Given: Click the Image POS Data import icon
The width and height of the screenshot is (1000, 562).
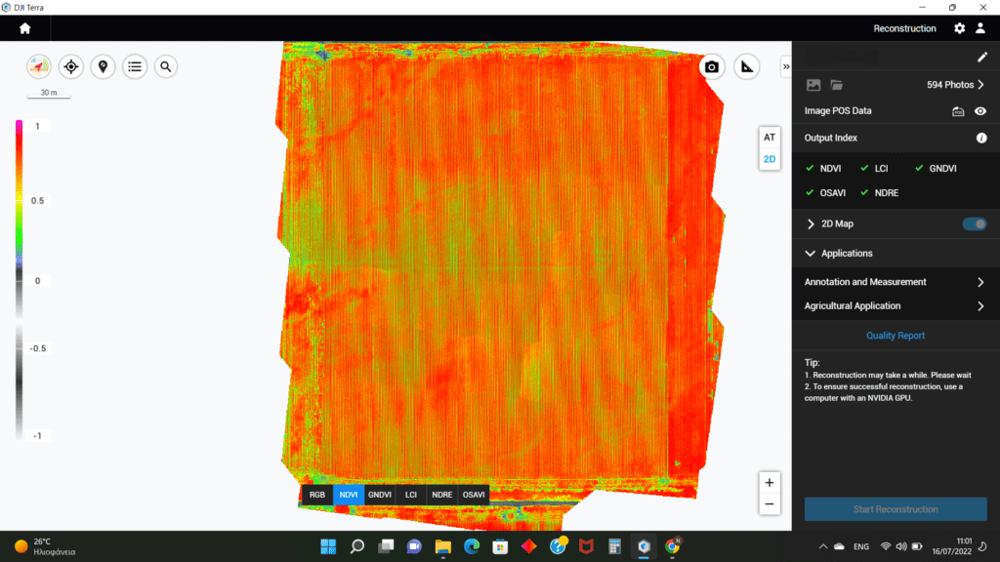Looking at the screenshot, I should click(958, 111).
